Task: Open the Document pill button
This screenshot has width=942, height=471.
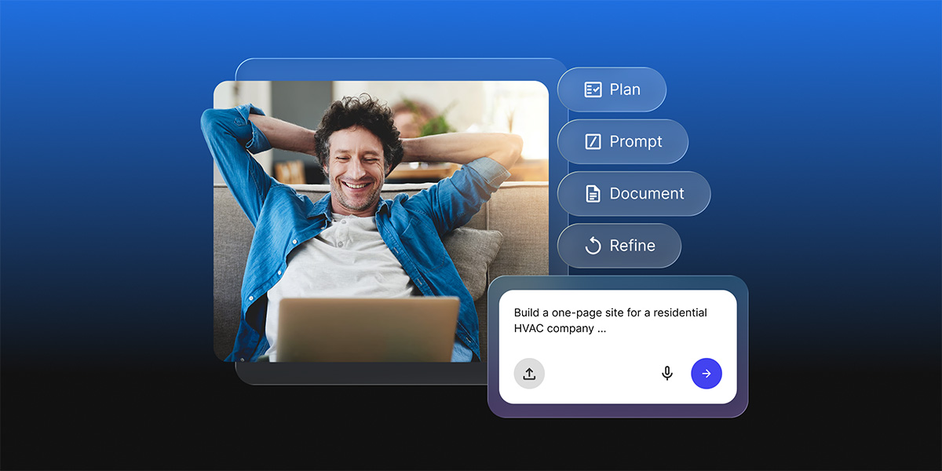Action: point(633,193)
